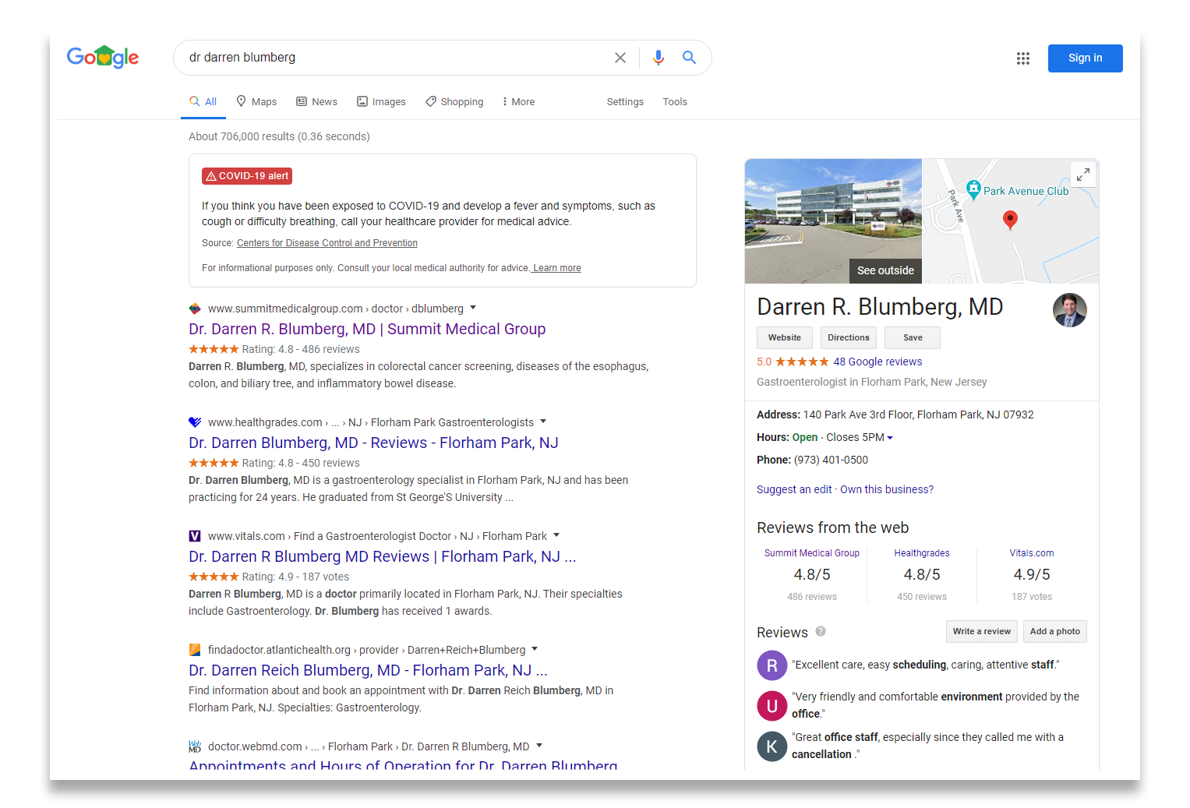Open the Google apps grid

click(1023, 58)
